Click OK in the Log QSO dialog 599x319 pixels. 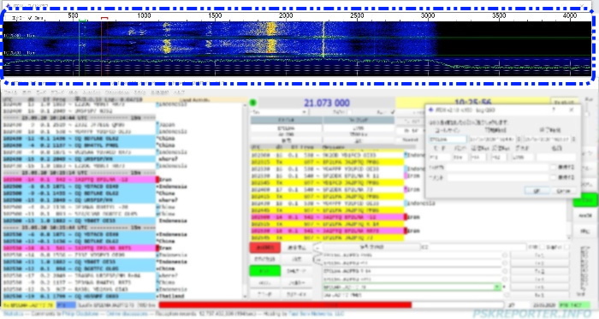click(537, 191)
